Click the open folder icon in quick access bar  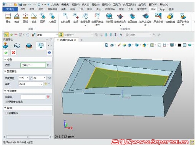coord(15,5)
